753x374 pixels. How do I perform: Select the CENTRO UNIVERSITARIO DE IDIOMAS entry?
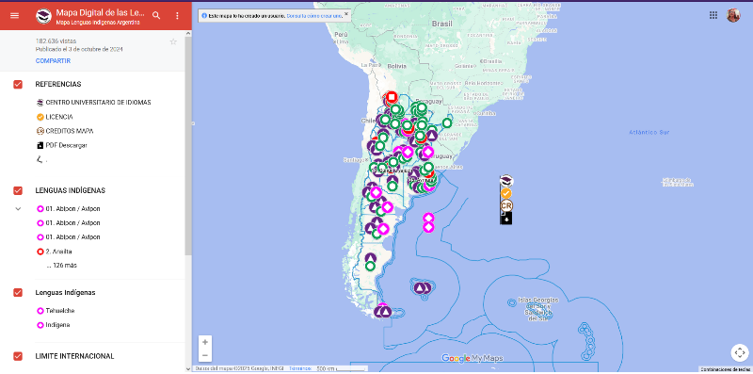coord(93,103)
